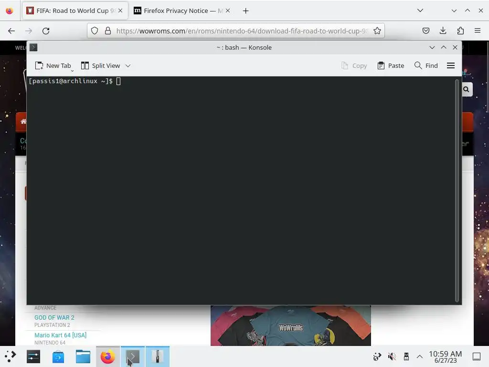This screenshot has height=367, width=489.
Task: Open a new Firefox tab
Action: 246,11
